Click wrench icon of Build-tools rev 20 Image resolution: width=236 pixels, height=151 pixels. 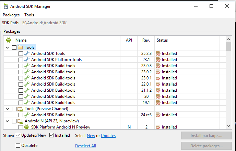click(x=27, y=96)
